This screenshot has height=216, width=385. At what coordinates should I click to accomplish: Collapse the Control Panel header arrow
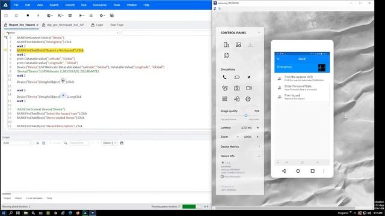pyautogui.click(x=259, y=32)
